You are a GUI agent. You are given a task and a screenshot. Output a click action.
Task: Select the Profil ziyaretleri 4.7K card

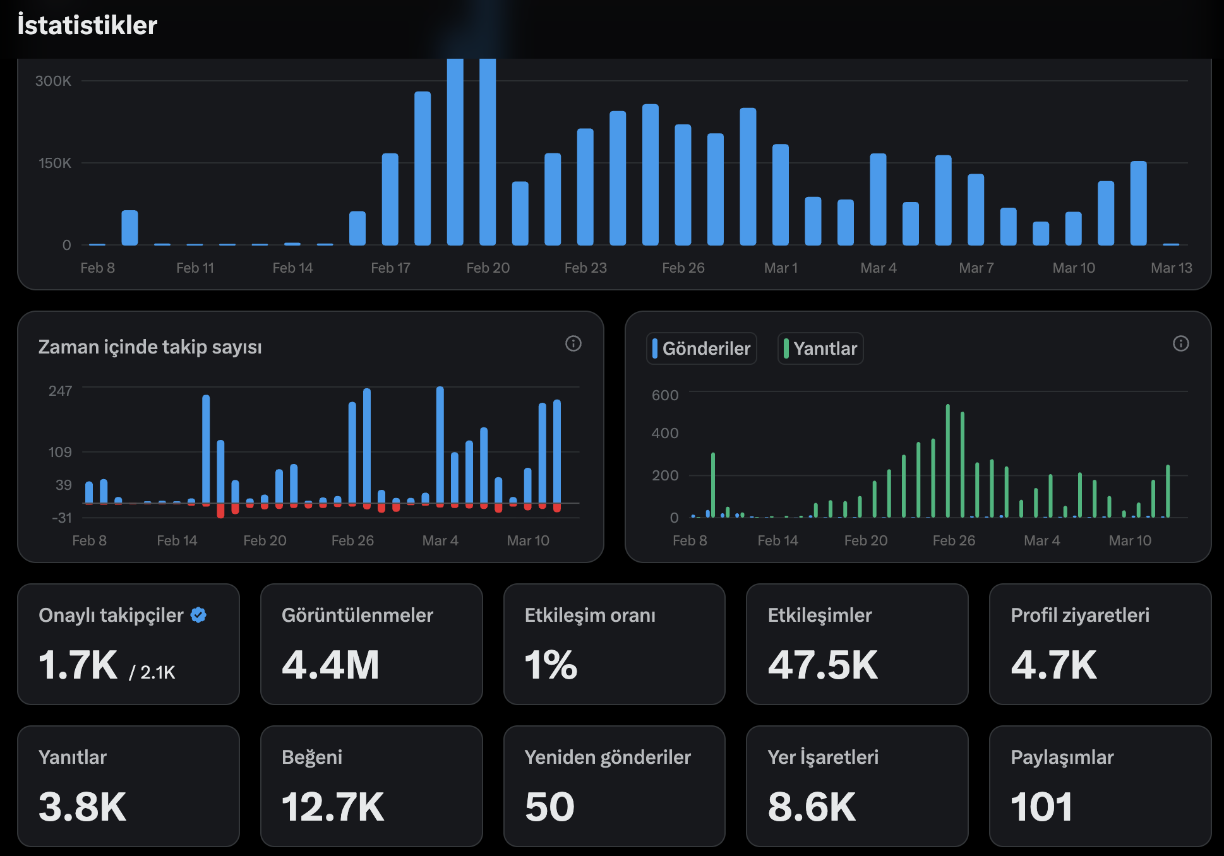click(1100, 644)
